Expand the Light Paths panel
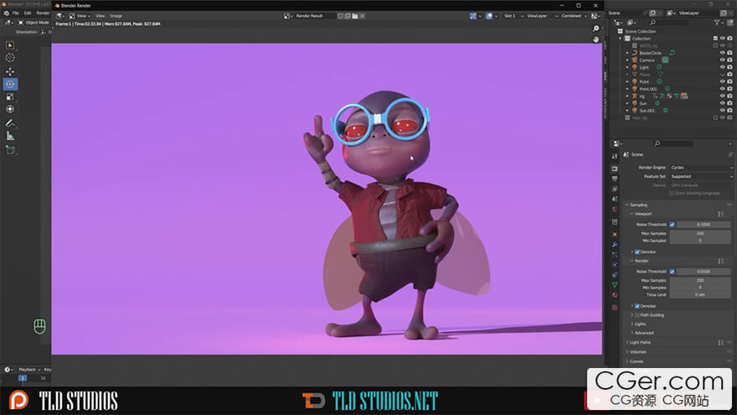Image resolution: width=737 pixels, height=415 pixels. coord(640,343)
